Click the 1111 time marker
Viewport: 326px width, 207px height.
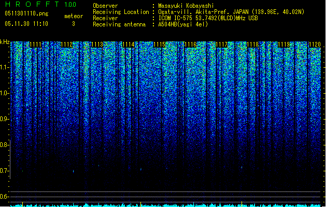pos(35,45)
